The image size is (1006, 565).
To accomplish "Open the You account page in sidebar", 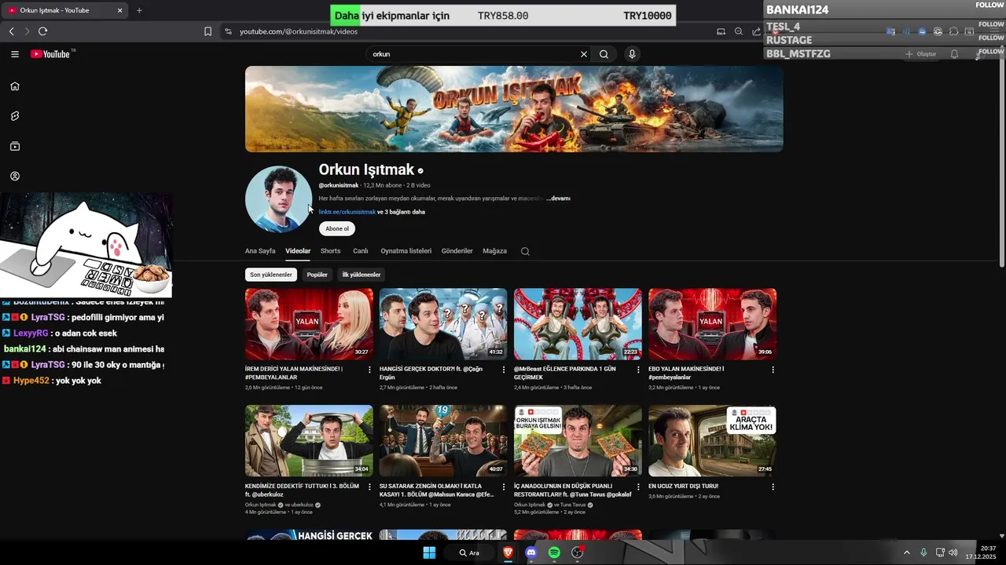I will point(15,177).
